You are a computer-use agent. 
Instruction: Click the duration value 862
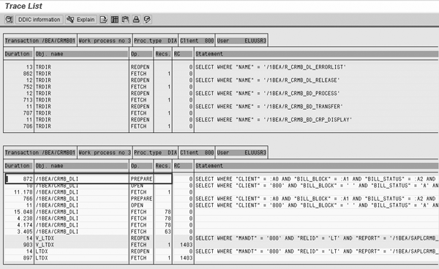click(28, 74)
